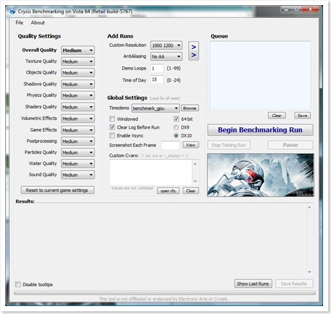
Task: Enable the Windowed checkbox
Action: [x=112, y=119]
